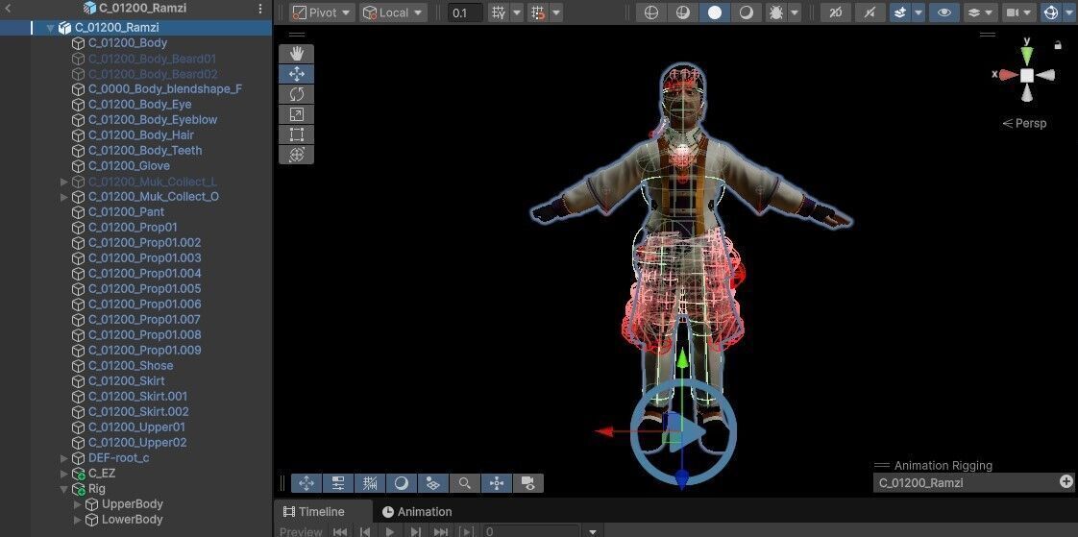Switch the Persp projection label
The height and width of the screenshot is (537, 1078).
pyautogui.click(x=1024, y=124)
